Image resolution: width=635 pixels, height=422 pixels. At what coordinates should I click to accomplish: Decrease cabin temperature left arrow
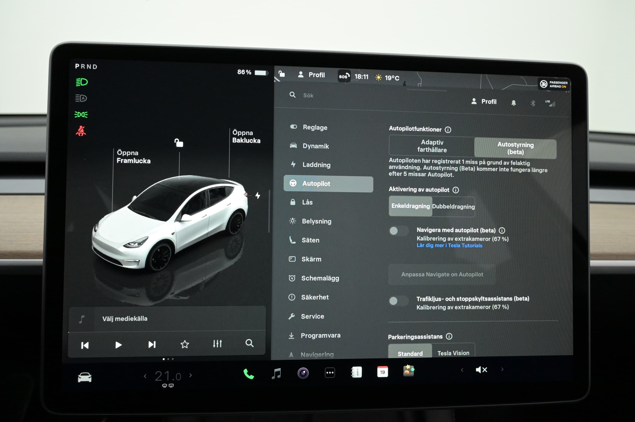(145, 376)
